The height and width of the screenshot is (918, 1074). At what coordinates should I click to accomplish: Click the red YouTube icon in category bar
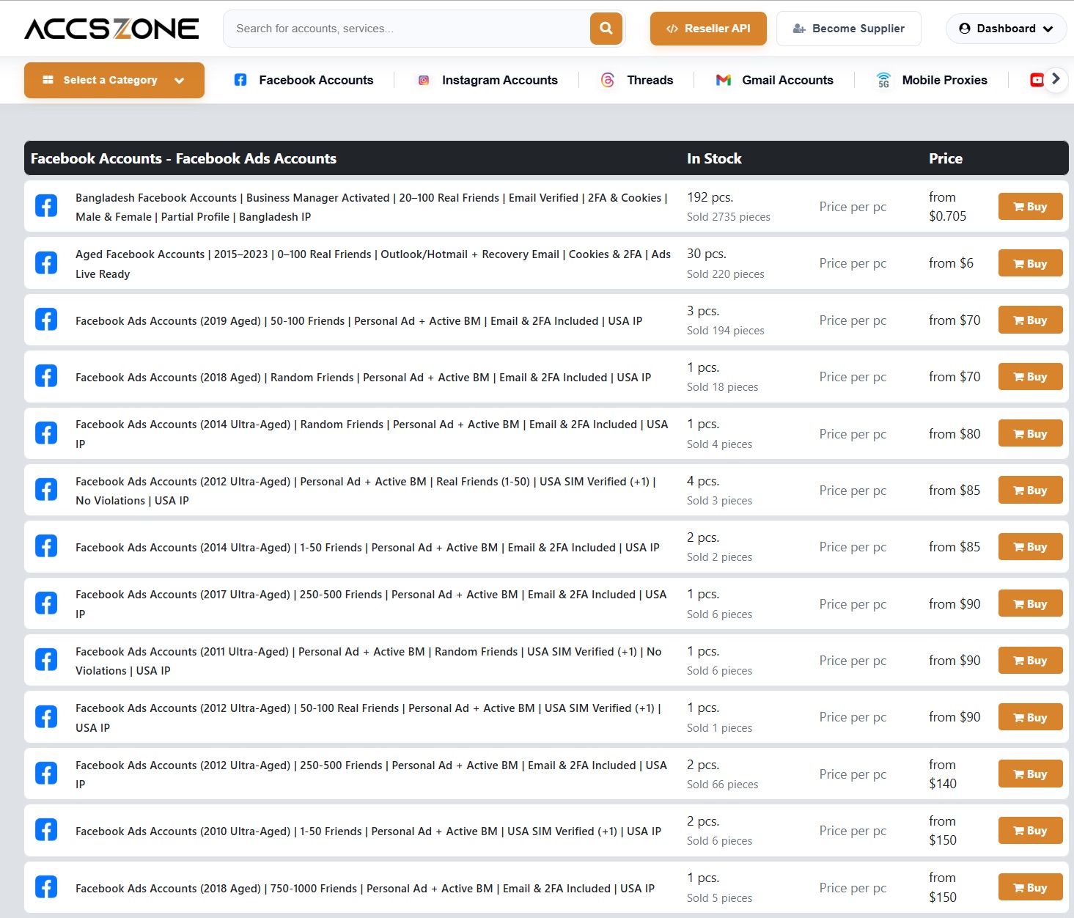1037,80
